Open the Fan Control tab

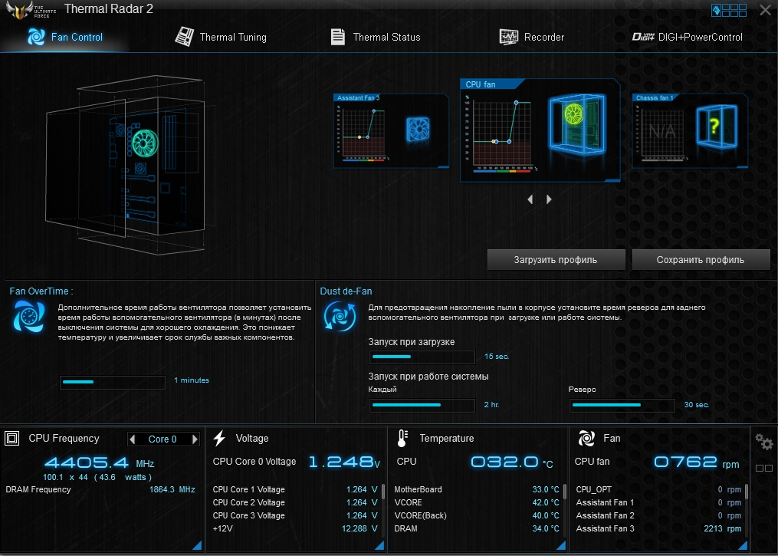pyautogui.click(x=64, y=38)
